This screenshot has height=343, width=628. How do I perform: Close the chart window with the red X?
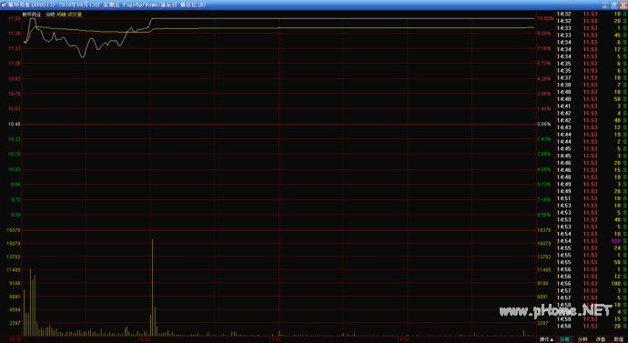pos(623,5)
